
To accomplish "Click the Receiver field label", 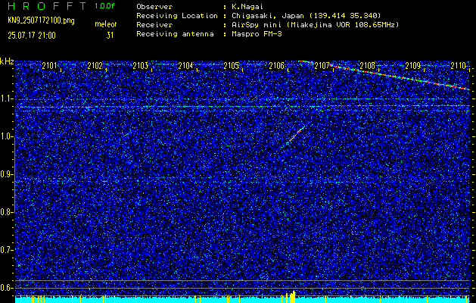I will 154,24.
